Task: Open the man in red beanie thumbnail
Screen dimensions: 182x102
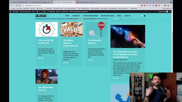Action: pos(47,76)
